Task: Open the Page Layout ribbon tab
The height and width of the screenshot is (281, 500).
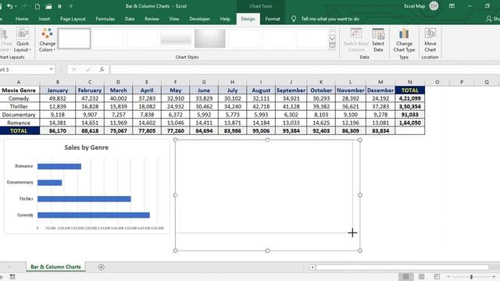Action: [73, 19]
